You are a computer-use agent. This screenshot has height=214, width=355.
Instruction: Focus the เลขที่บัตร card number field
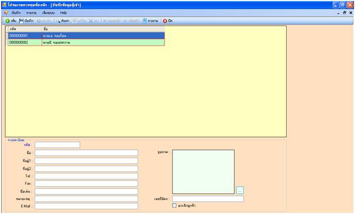[208, 199]
